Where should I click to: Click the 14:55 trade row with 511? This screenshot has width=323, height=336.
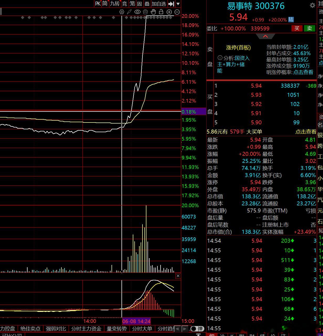262,260
